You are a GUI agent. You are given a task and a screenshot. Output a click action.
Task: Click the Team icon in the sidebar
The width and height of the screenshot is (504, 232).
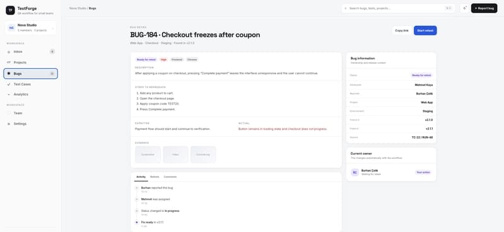click(9, 113)
